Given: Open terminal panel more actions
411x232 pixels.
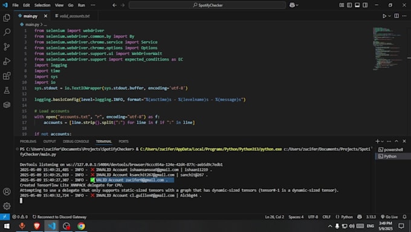Looking at the screenshot, I should 389,141.
